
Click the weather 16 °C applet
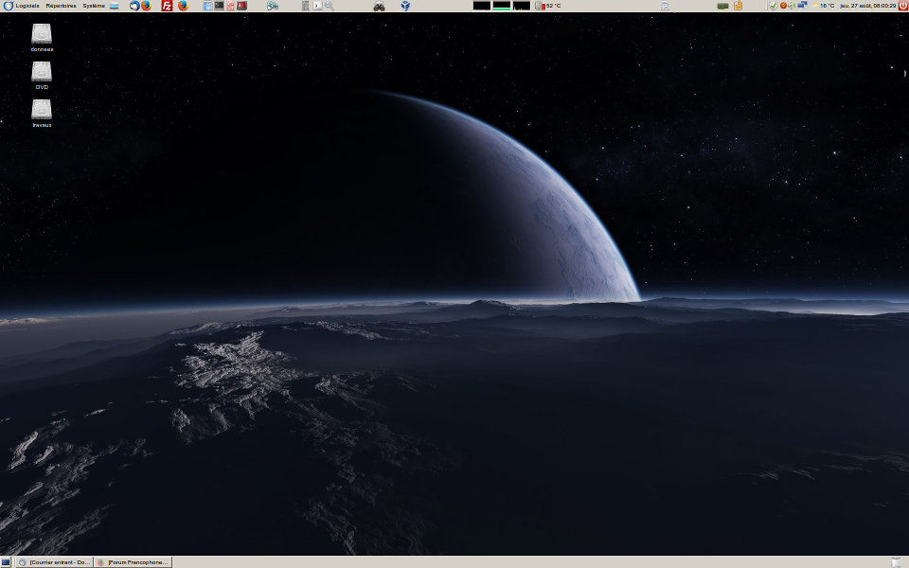click(x=823, y=6)
